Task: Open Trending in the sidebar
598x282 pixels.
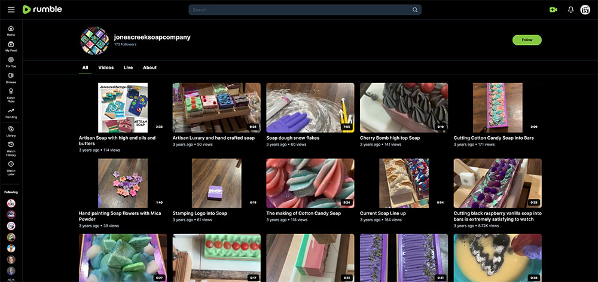Action: pyautogui.click(x=11, y=113)
